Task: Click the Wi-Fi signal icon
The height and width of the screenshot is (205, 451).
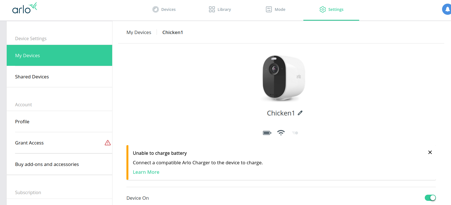Action: 281,132
